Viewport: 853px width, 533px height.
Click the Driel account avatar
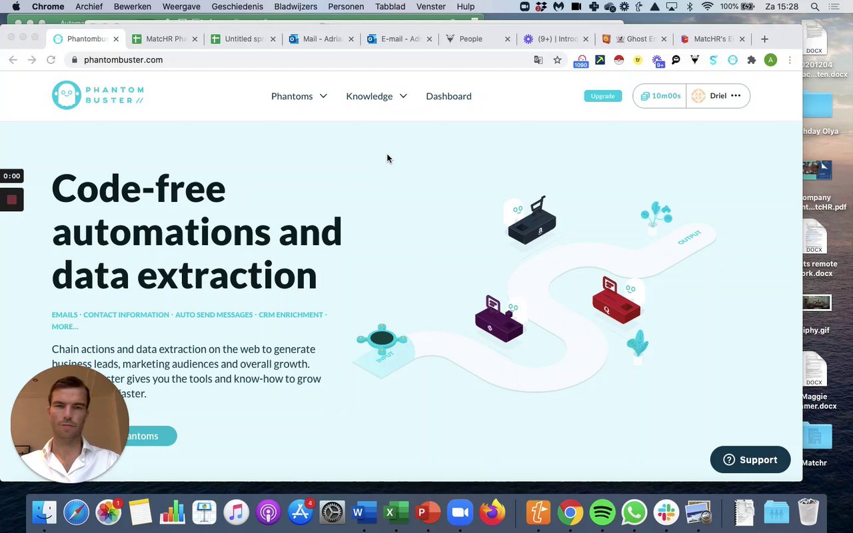tap(698, 95)
